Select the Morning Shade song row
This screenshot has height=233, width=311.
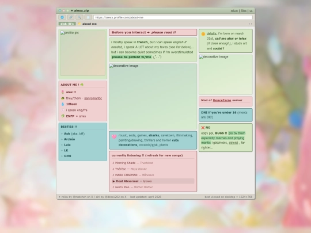click(153, 163)
